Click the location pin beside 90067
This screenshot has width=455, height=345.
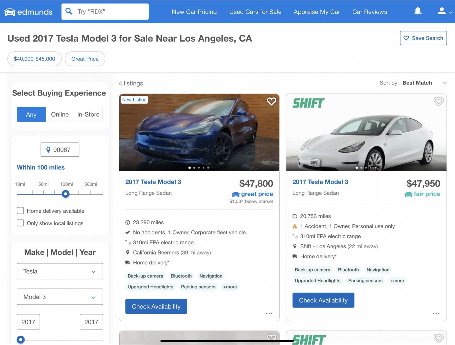tap(48, 150)
